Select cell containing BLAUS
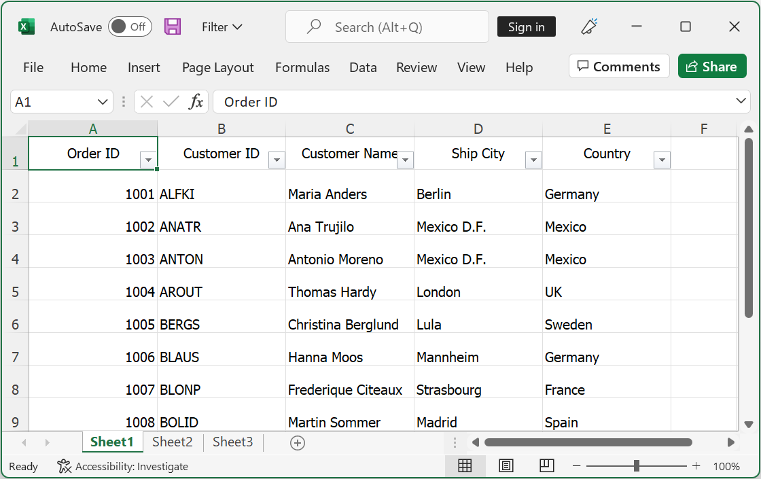This screenshot has width=761, height=479. coord(222,349)
